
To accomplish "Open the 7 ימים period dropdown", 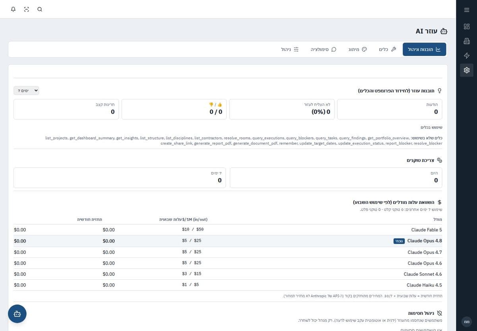I will pyautogui.click(x=26, y=91).
